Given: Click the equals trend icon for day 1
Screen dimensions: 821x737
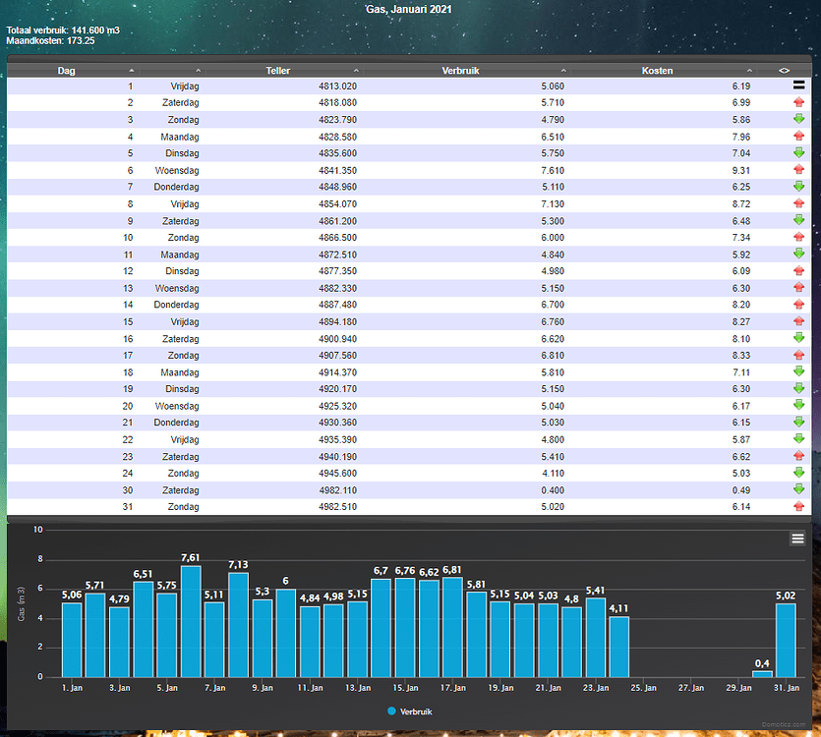Looking at the screenshot, I should click(798, 85).
